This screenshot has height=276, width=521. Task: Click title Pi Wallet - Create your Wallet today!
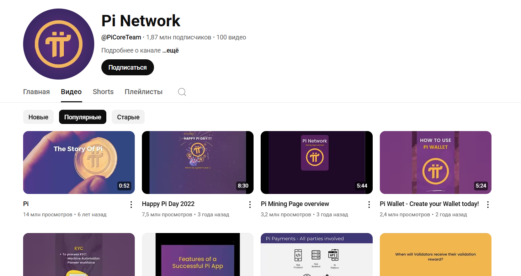tap(429, 204)
